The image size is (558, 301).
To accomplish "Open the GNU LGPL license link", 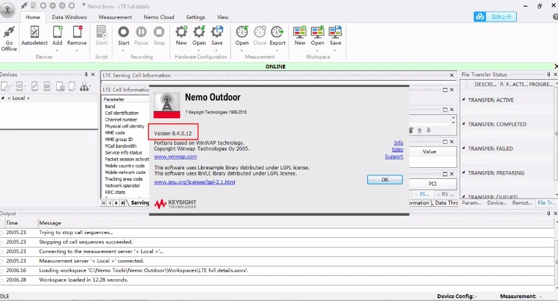I will 195,182.
